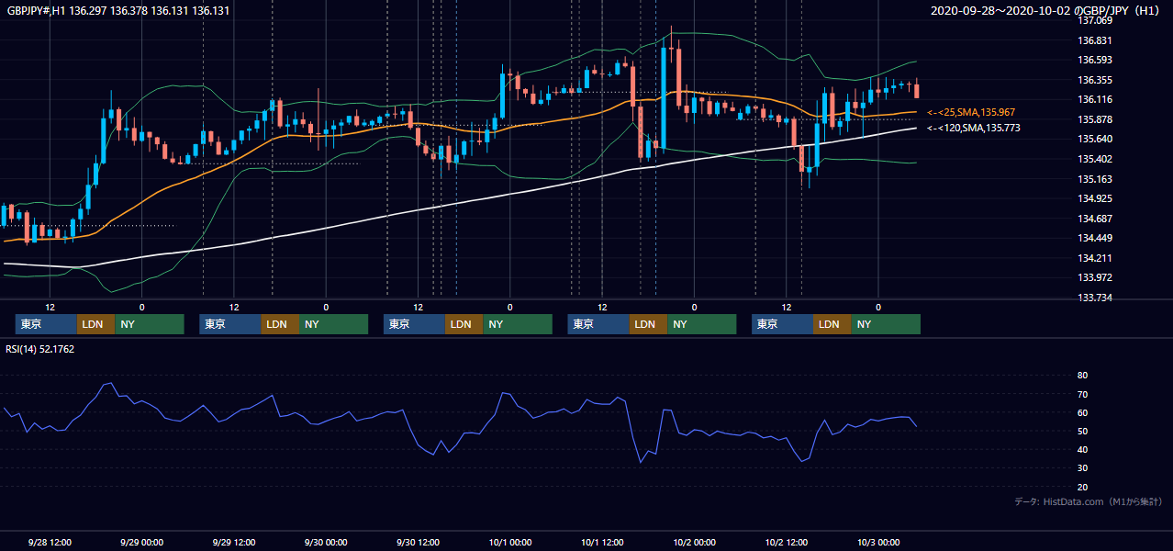Click the date label 9/29 00:00
This screenshot has width=1173, height=551.
pyautogui.click(x=141, y=542)
